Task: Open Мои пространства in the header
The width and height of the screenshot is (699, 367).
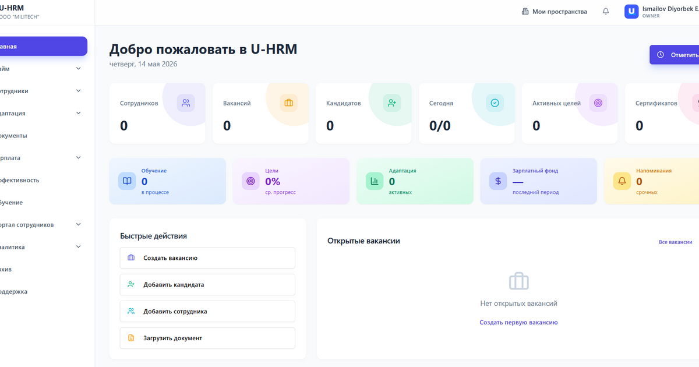Action: [554, 12]
